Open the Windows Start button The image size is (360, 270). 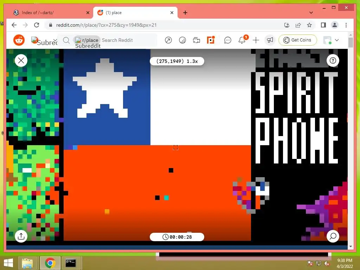click(9, 263)
